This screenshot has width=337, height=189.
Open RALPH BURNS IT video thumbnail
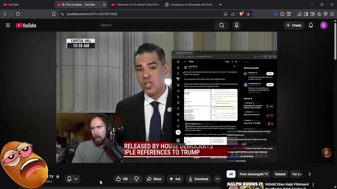click(245, 185)
